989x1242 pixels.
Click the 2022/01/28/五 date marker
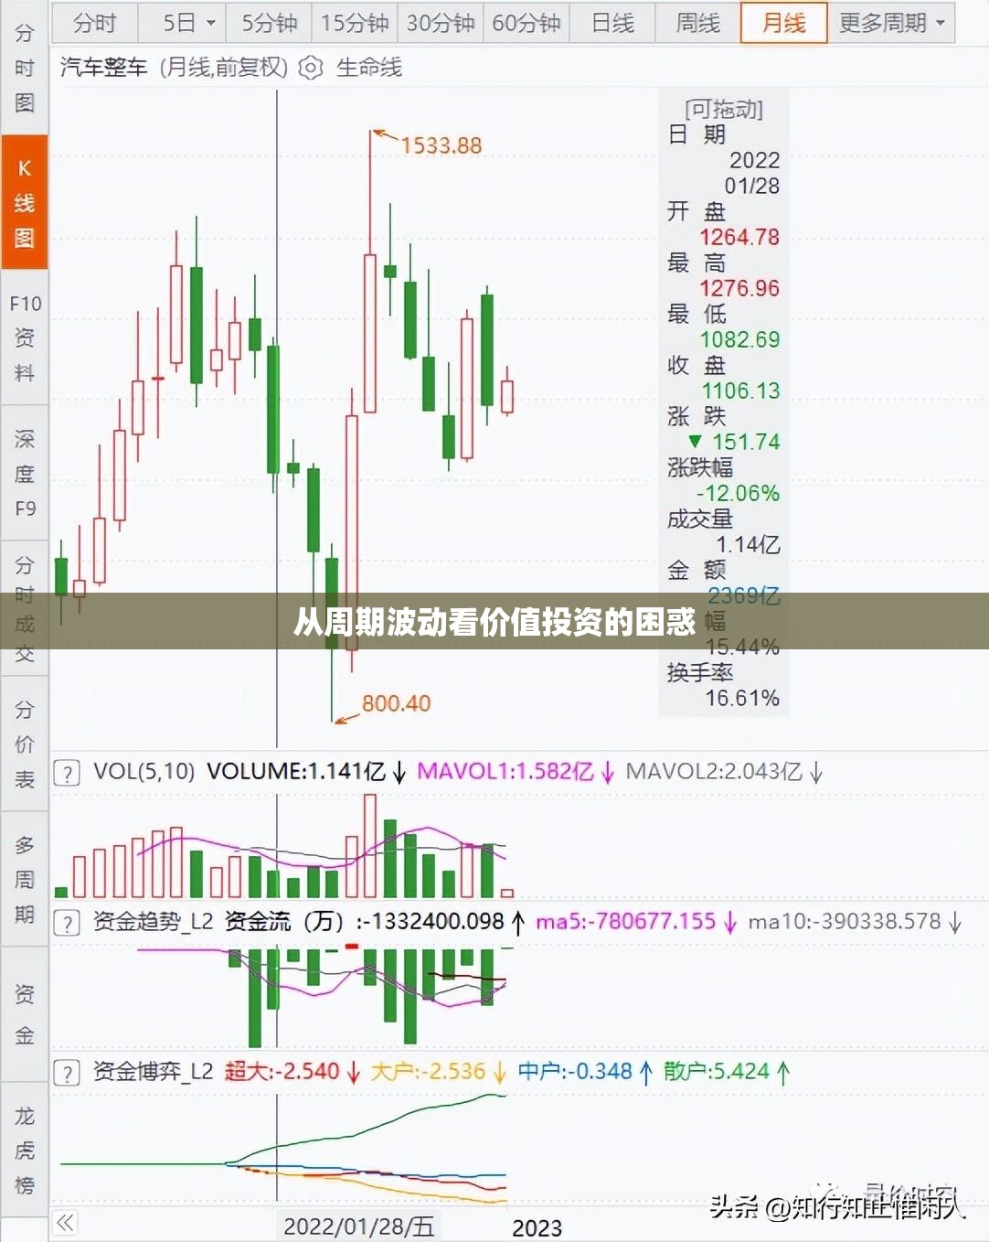tap(358, 1226)
